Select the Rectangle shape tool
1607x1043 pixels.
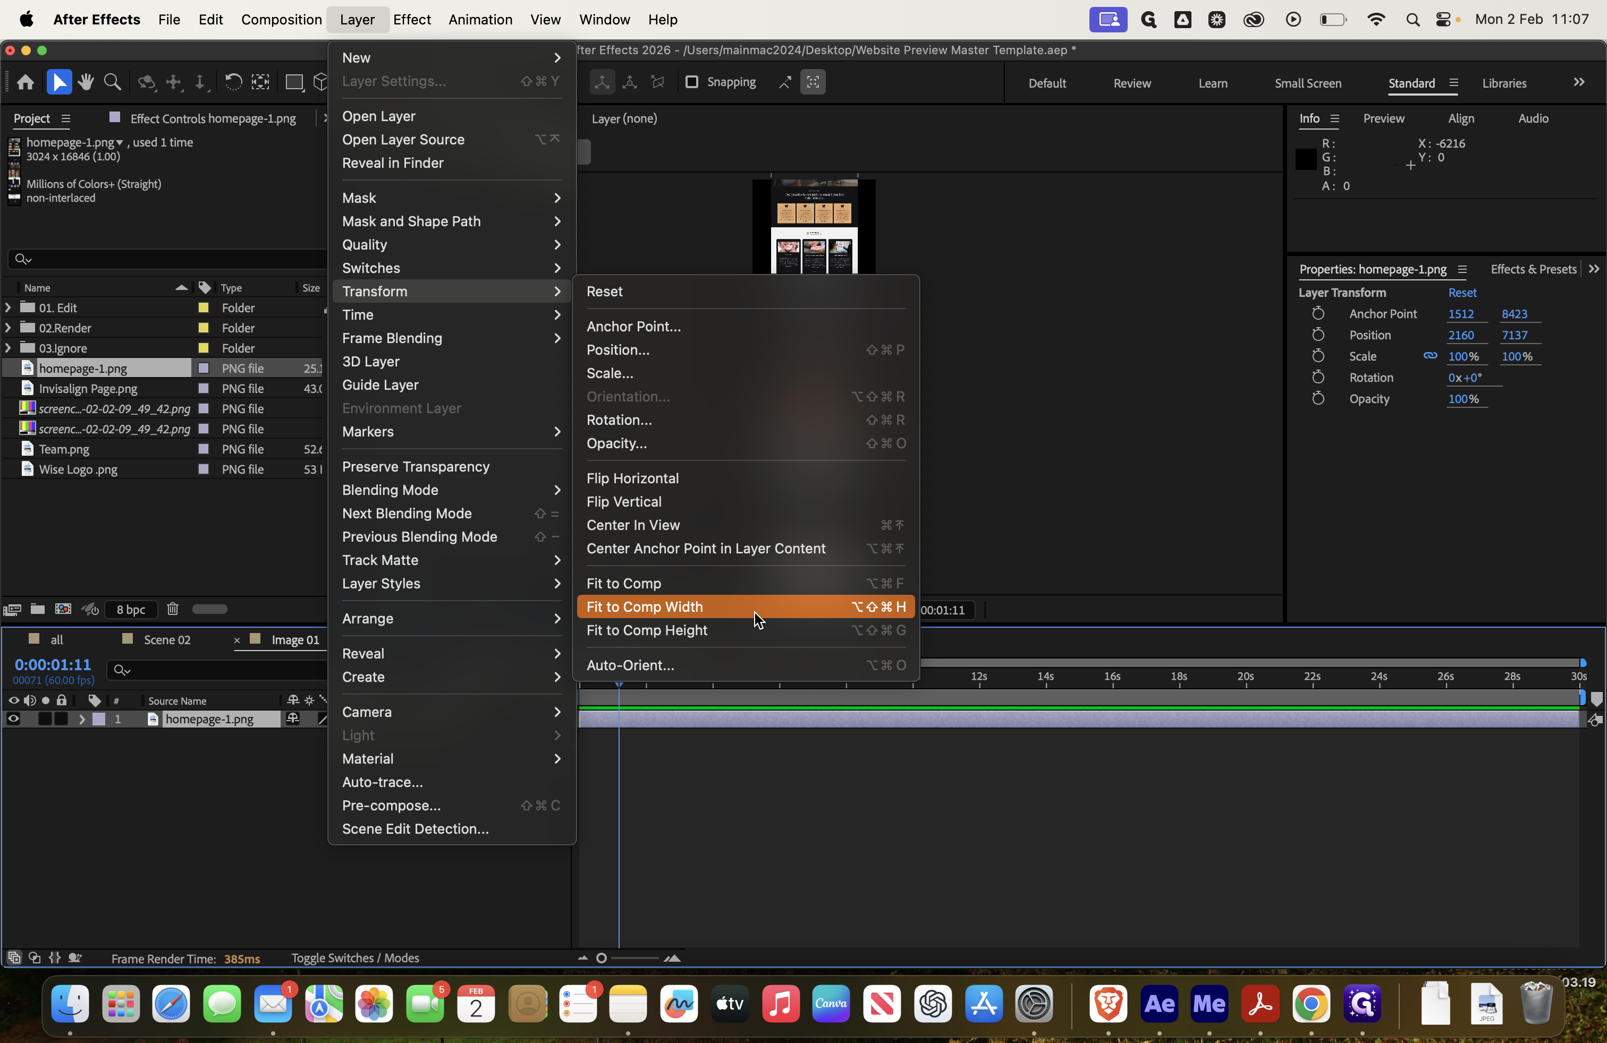[x=294, y=82]
